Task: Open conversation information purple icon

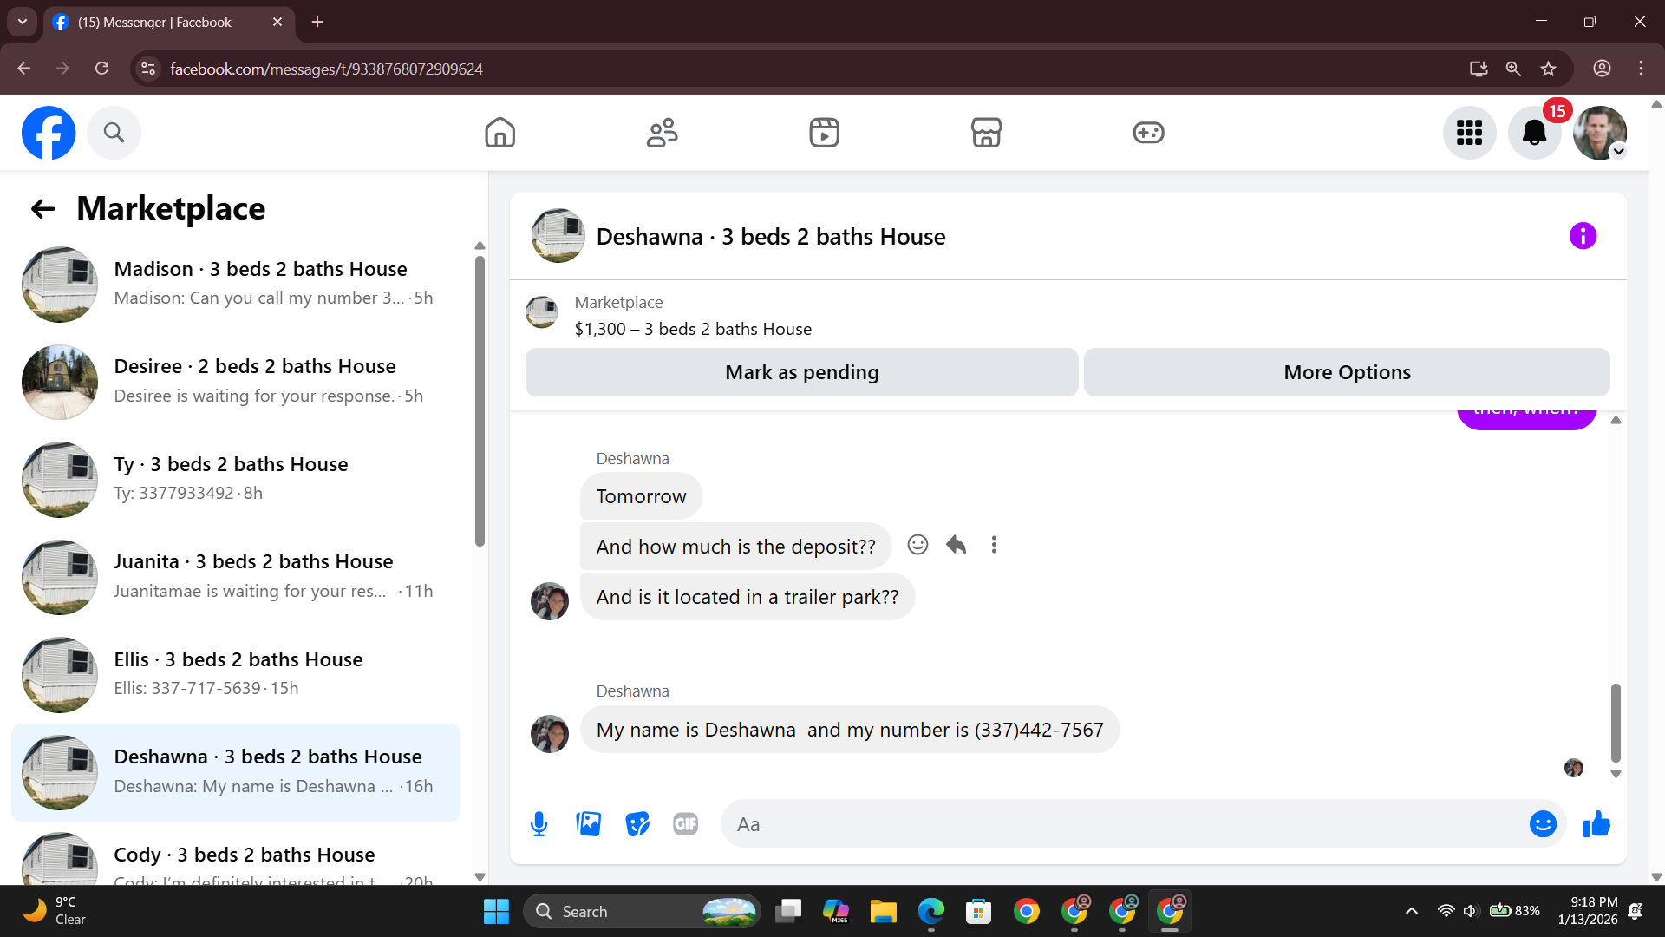Action: [1583, 236]
